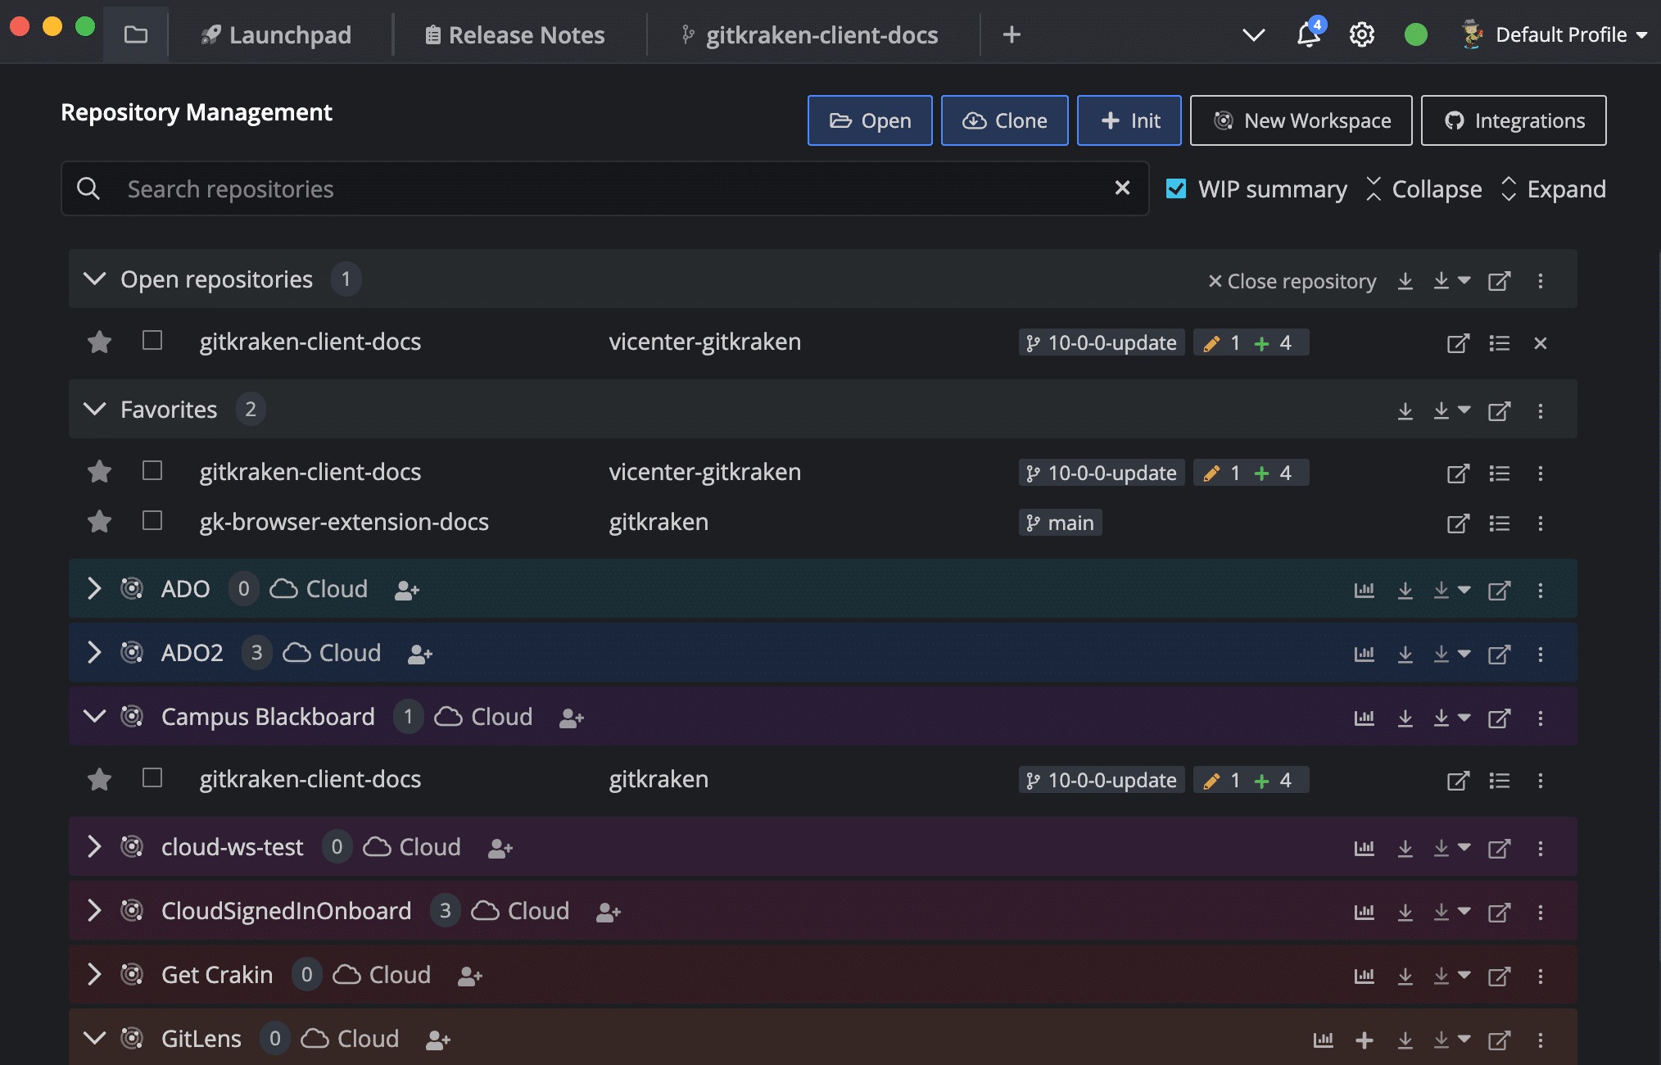Collapse the Campus Blackboard workspace
The height and width of the screenshot is (1065, 1661).
pyautogui.click(x=94, y=716)
